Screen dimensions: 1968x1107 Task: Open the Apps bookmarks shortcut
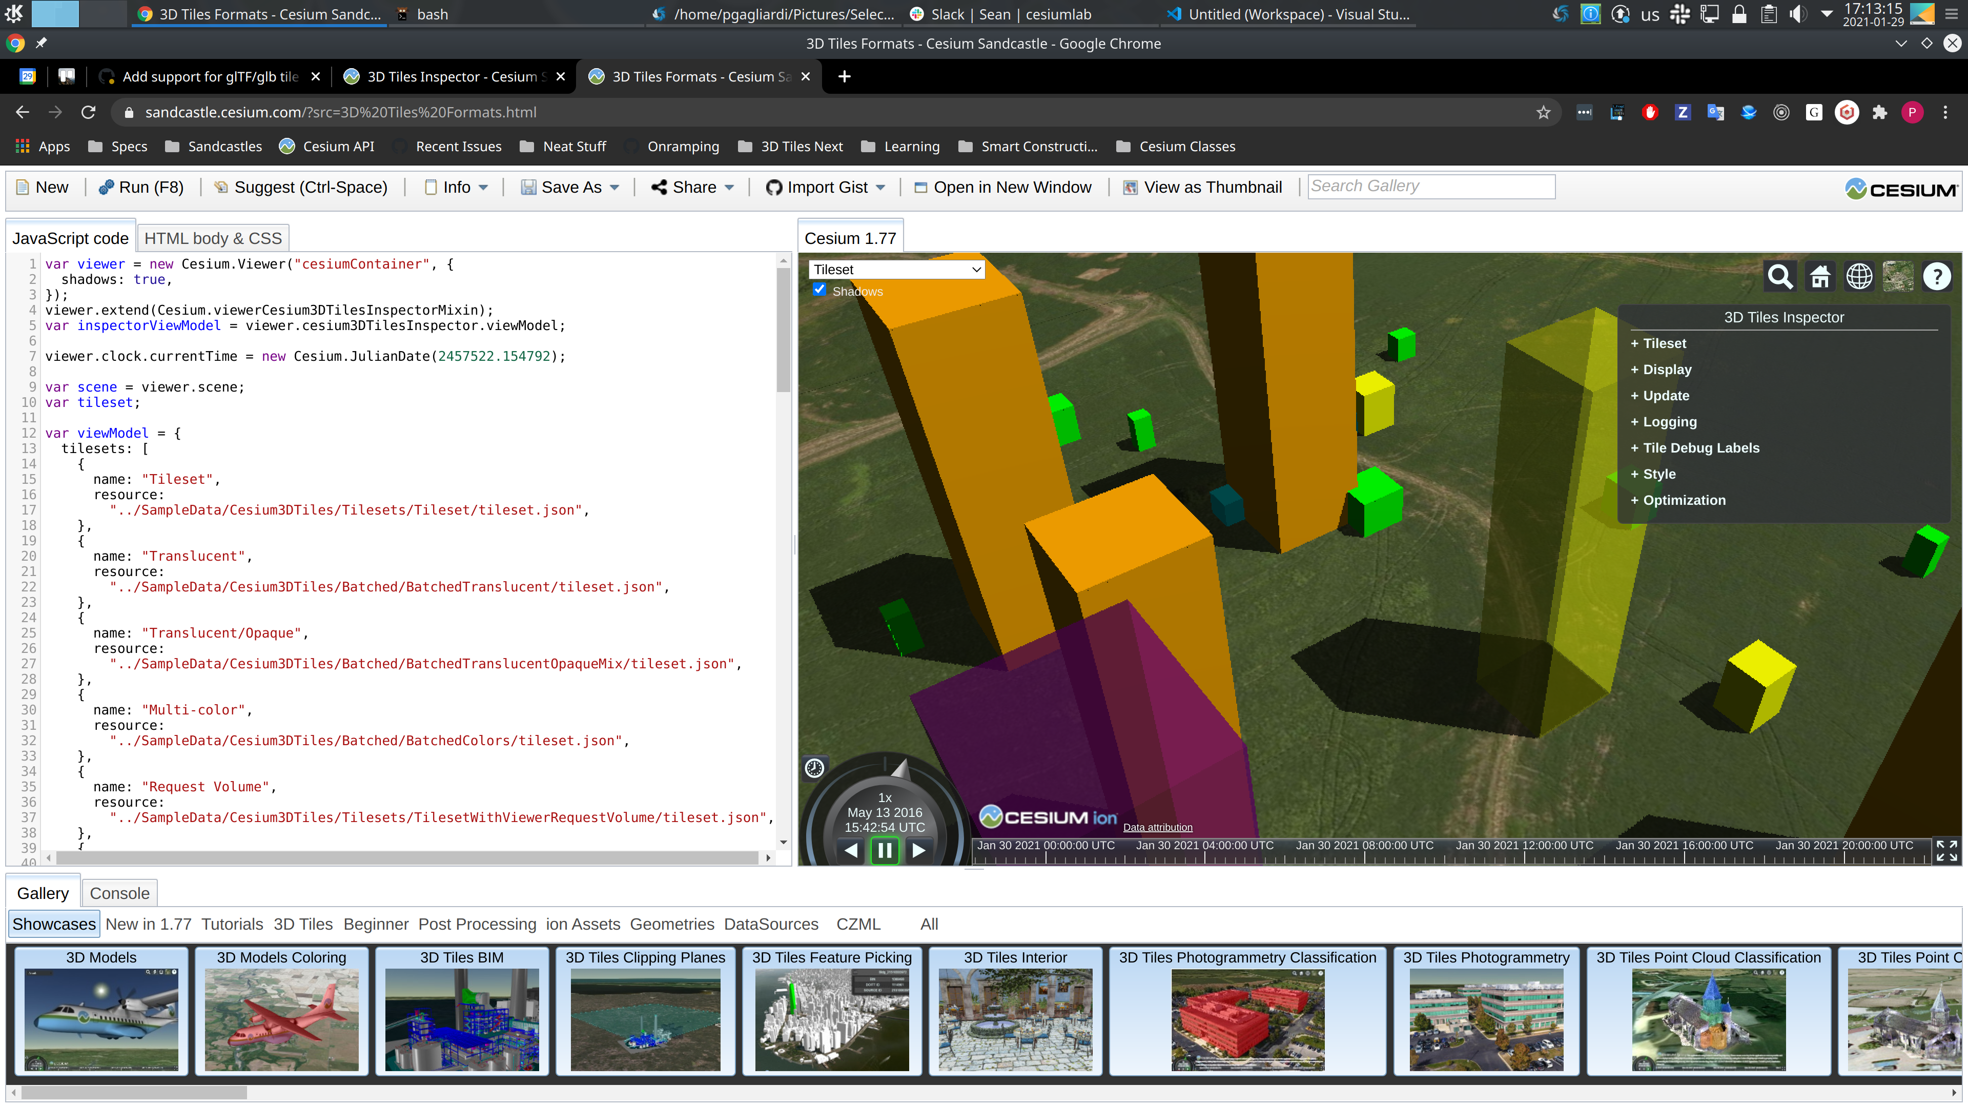click(x=43, y=147)
